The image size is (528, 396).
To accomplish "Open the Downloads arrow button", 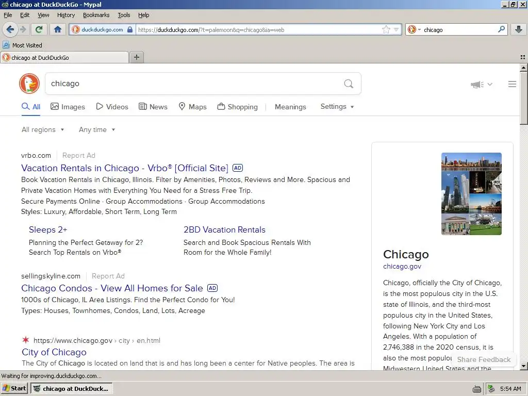I will pyautogui.click(x=518, y=29).
